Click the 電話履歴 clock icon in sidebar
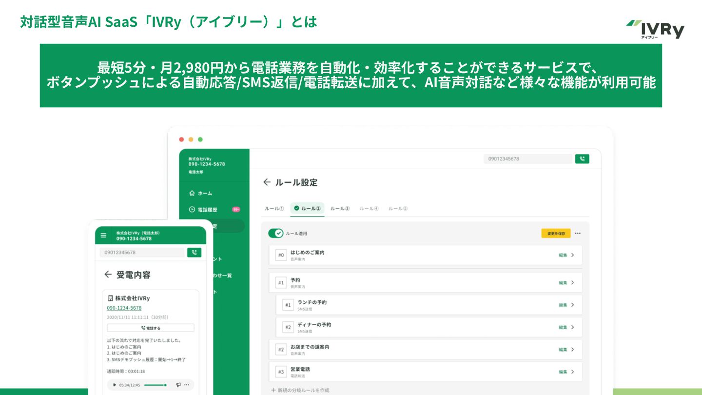 tap(192, 210)
